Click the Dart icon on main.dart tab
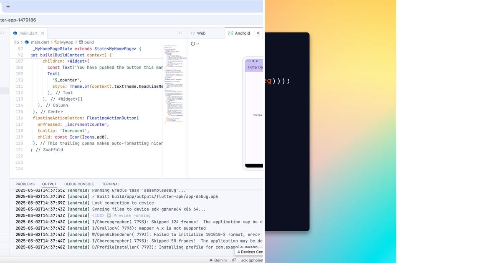 coord(15,33)
